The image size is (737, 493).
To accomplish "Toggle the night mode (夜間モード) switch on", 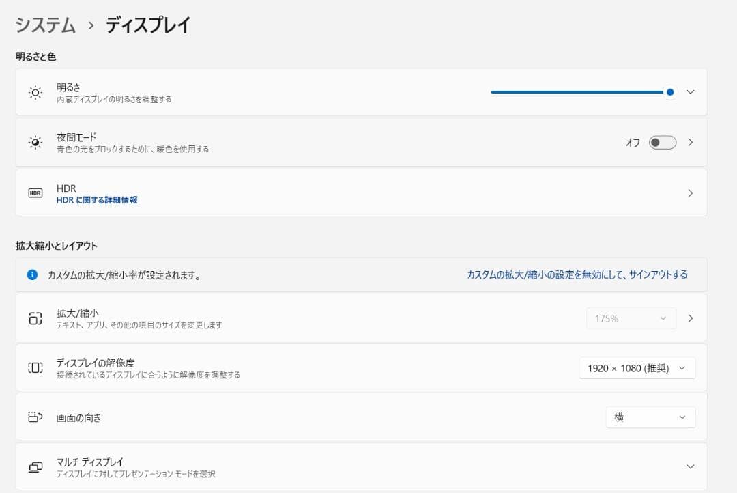I will click(662, 143).
